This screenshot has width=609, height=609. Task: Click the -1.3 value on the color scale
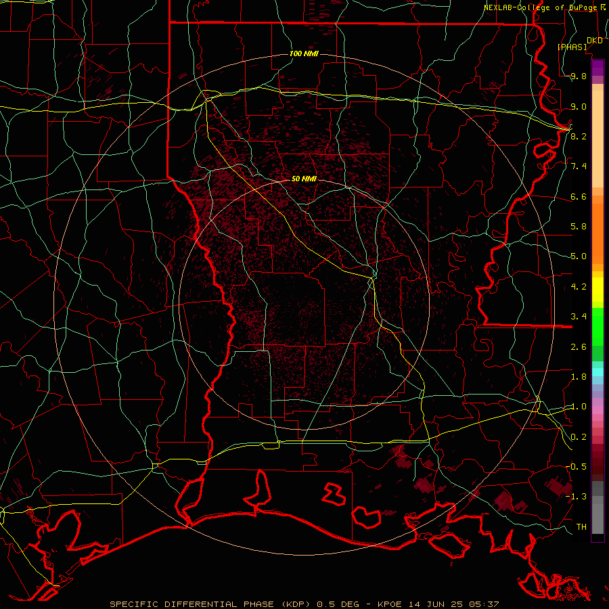click(x=577, y=497)
